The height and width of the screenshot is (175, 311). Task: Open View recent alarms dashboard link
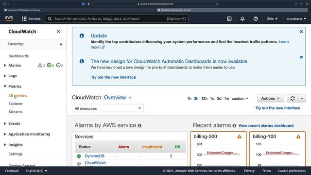266,125
